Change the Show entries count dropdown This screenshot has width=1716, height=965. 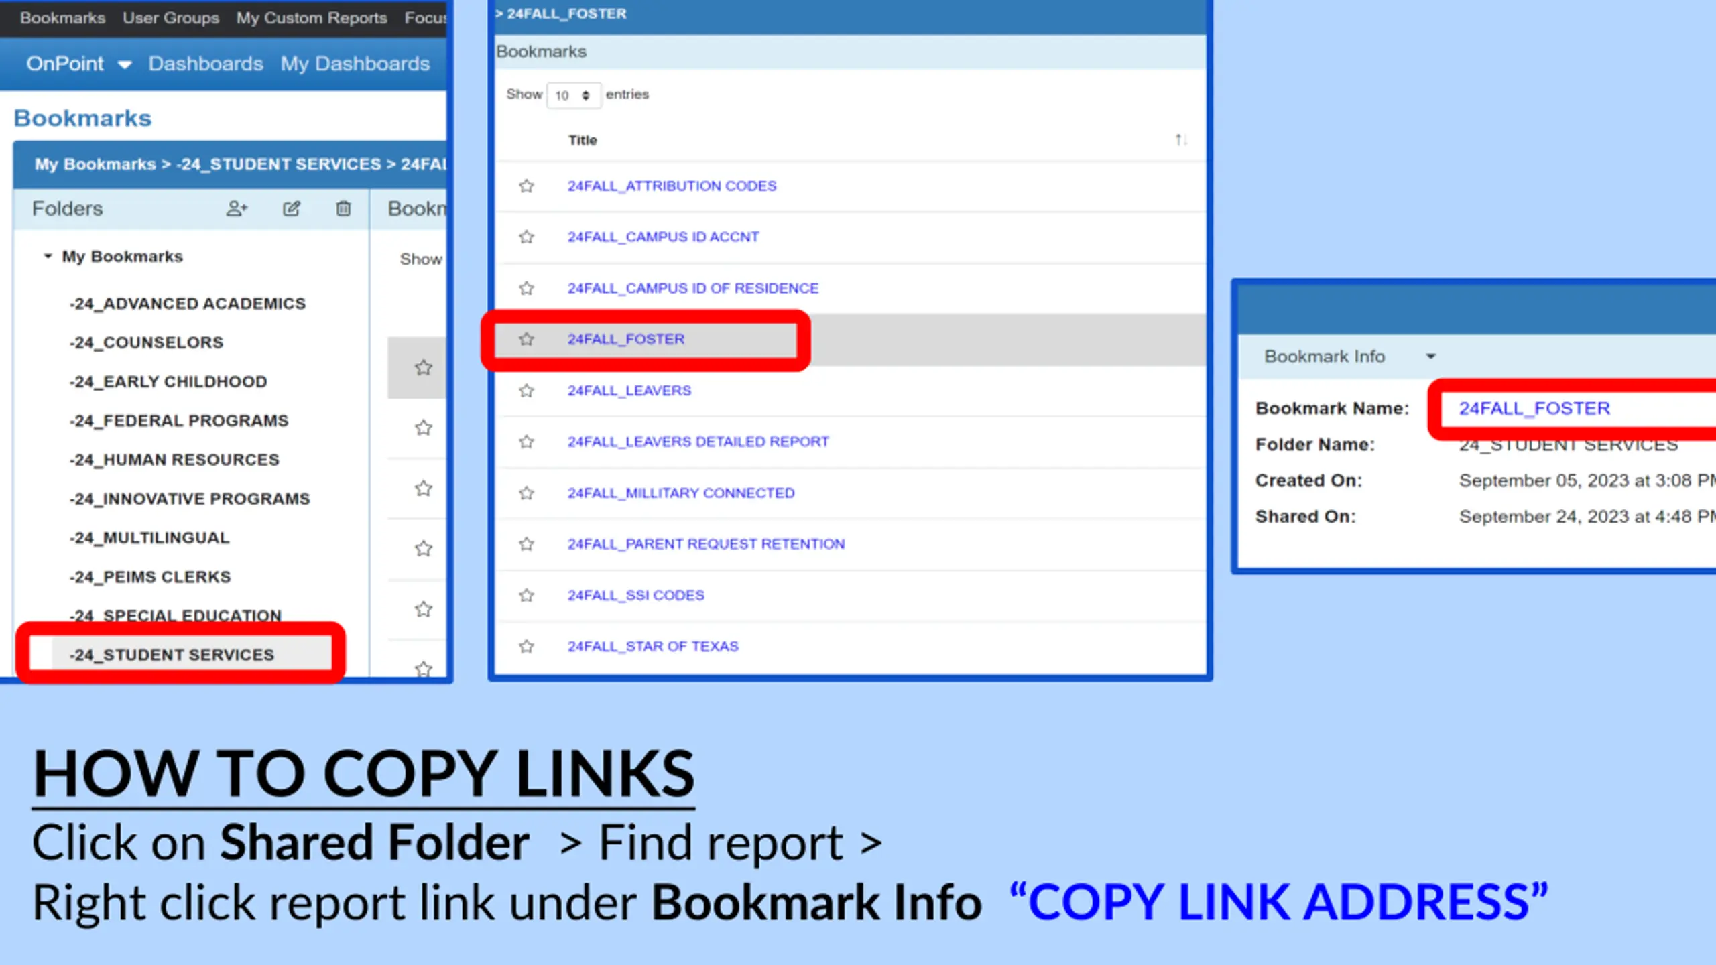[572, 95]
